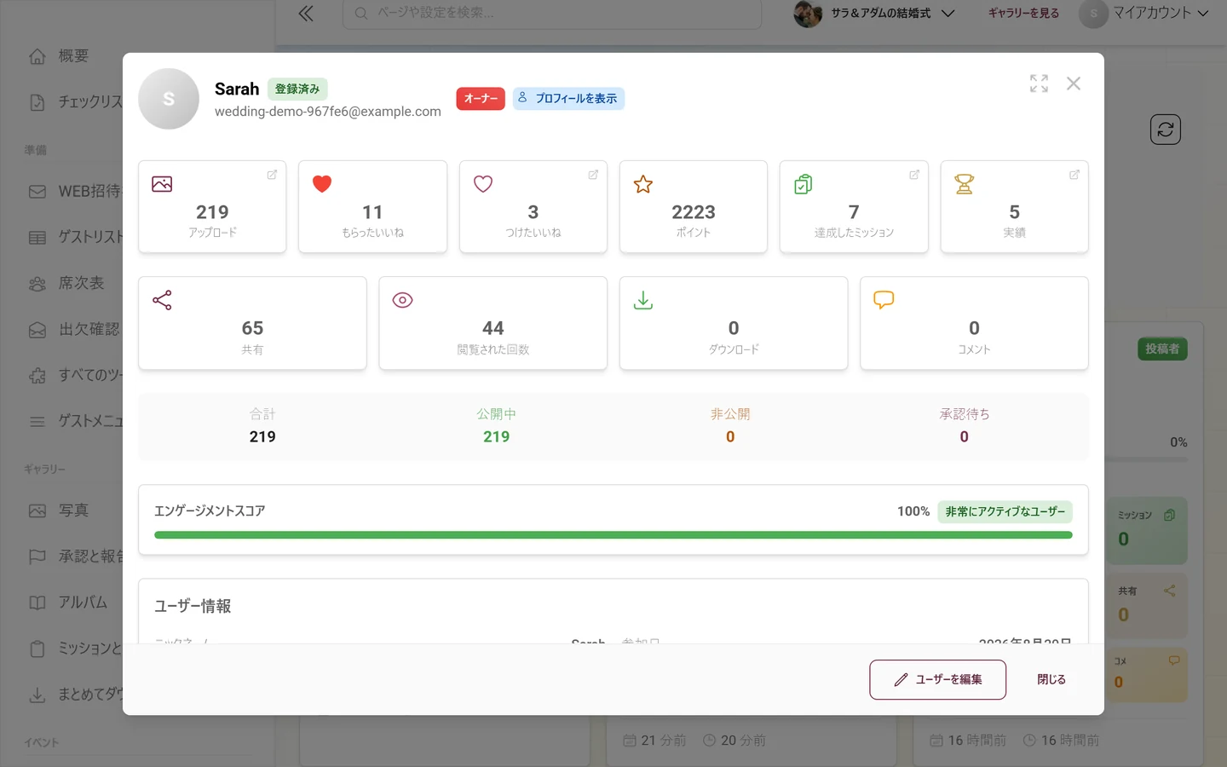Click the home icon next to 概要

click(x=37, y=56)
